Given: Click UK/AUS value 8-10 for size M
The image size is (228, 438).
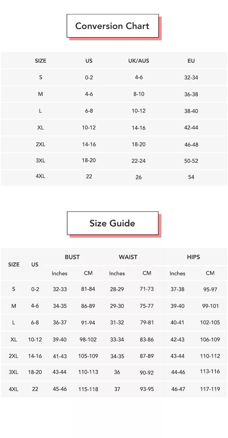Looking at the screenshot, I should 139,94.
